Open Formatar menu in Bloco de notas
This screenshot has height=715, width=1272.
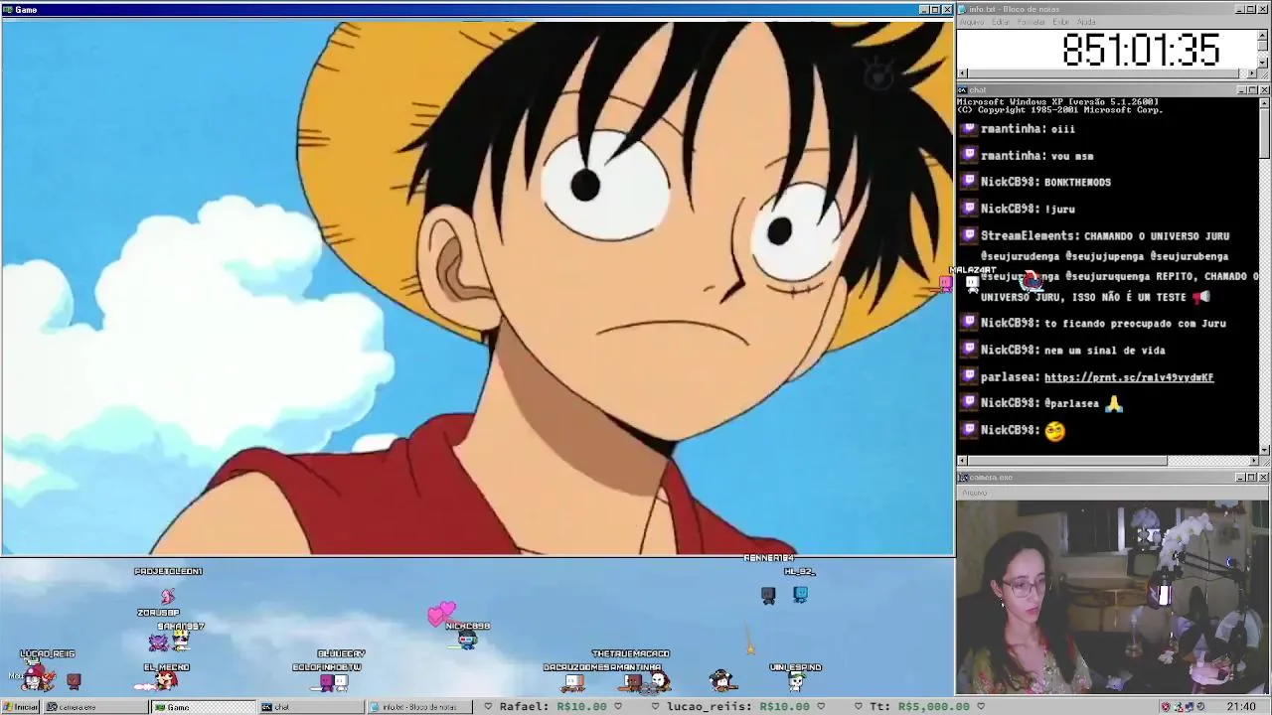pyautogui.click(x=1031, y=22)
